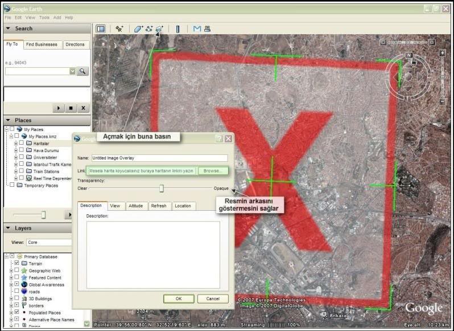
Task: Open the Ruler measurement tool
Action: tap(178, 28)
